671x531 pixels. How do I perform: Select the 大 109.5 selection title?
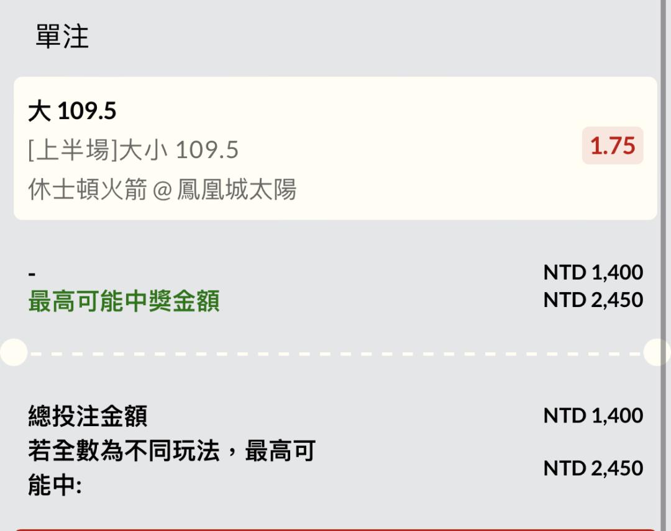73,112
